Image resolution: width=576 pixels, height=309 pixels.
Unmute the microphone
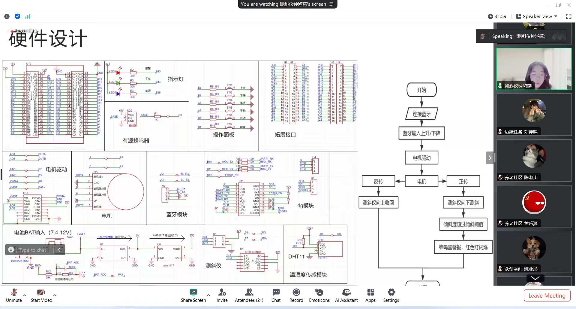(14, 295)
